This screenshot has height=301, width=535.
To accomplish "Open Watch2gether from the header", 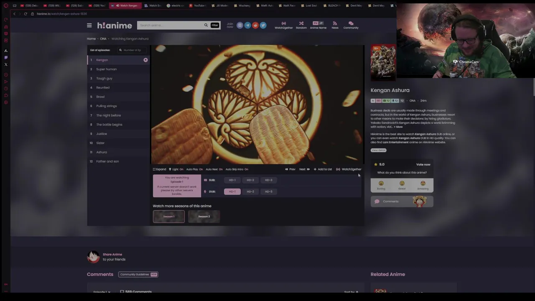I will coord(283,25).
